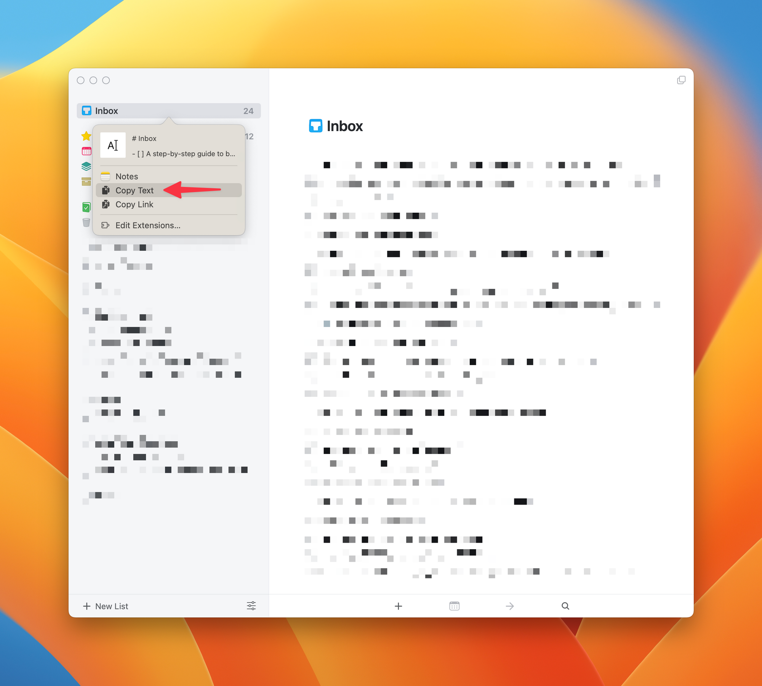Open the Trash bin in sidebar
Image resolution: width=762 pixels, height=686 pixels.
86,223
